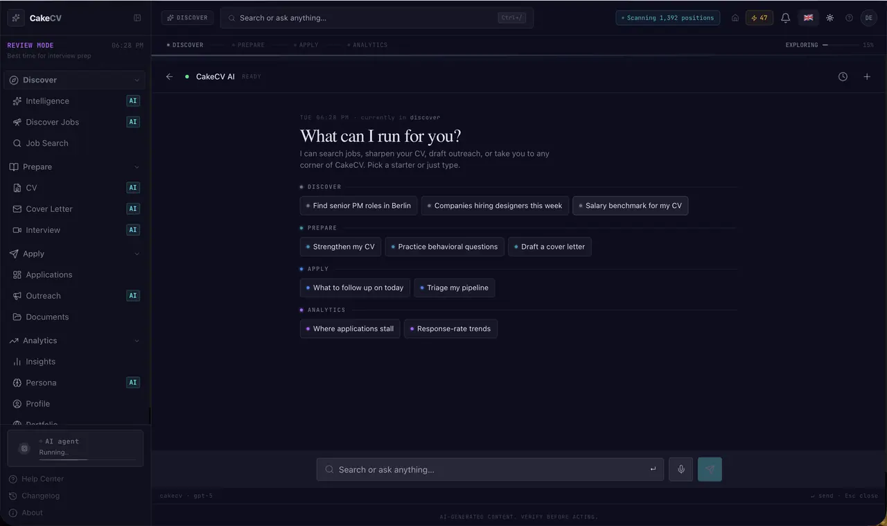Open the DE user avatar menu

pyautogui.click(x=869, y=18)
